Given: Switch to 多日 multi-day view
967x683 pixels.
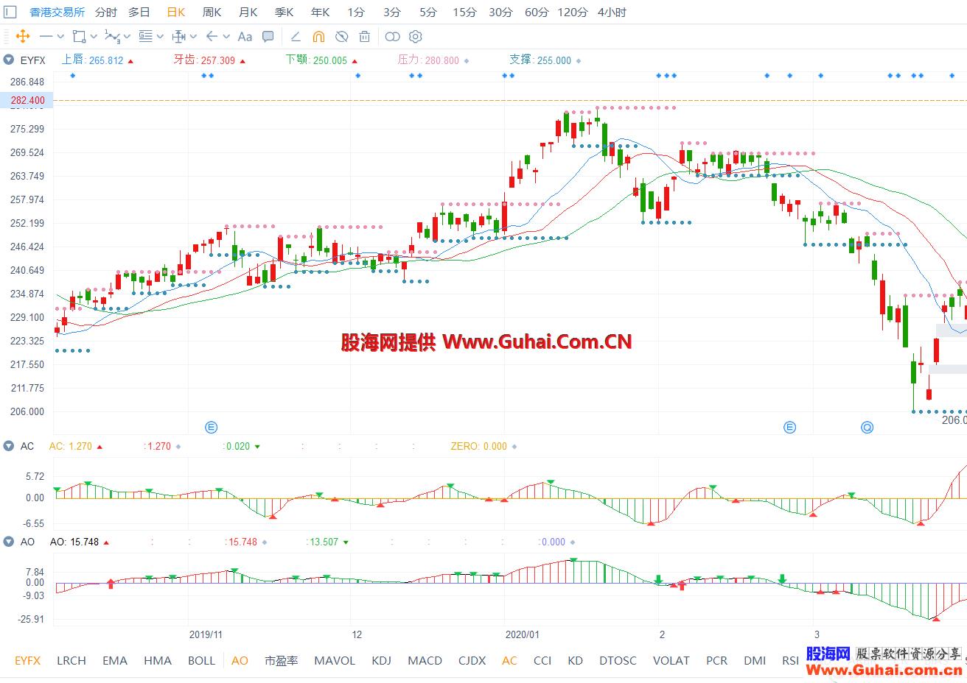Looking at the screenshot, I should 139,12.
